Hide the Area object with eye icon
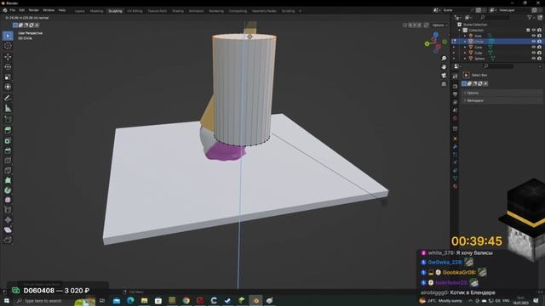The image size is (545, 306). pos(534,36)
